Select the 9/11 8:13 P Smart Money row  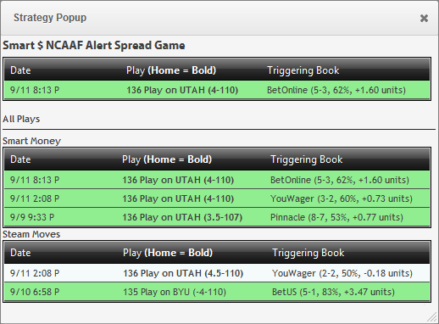217,180
